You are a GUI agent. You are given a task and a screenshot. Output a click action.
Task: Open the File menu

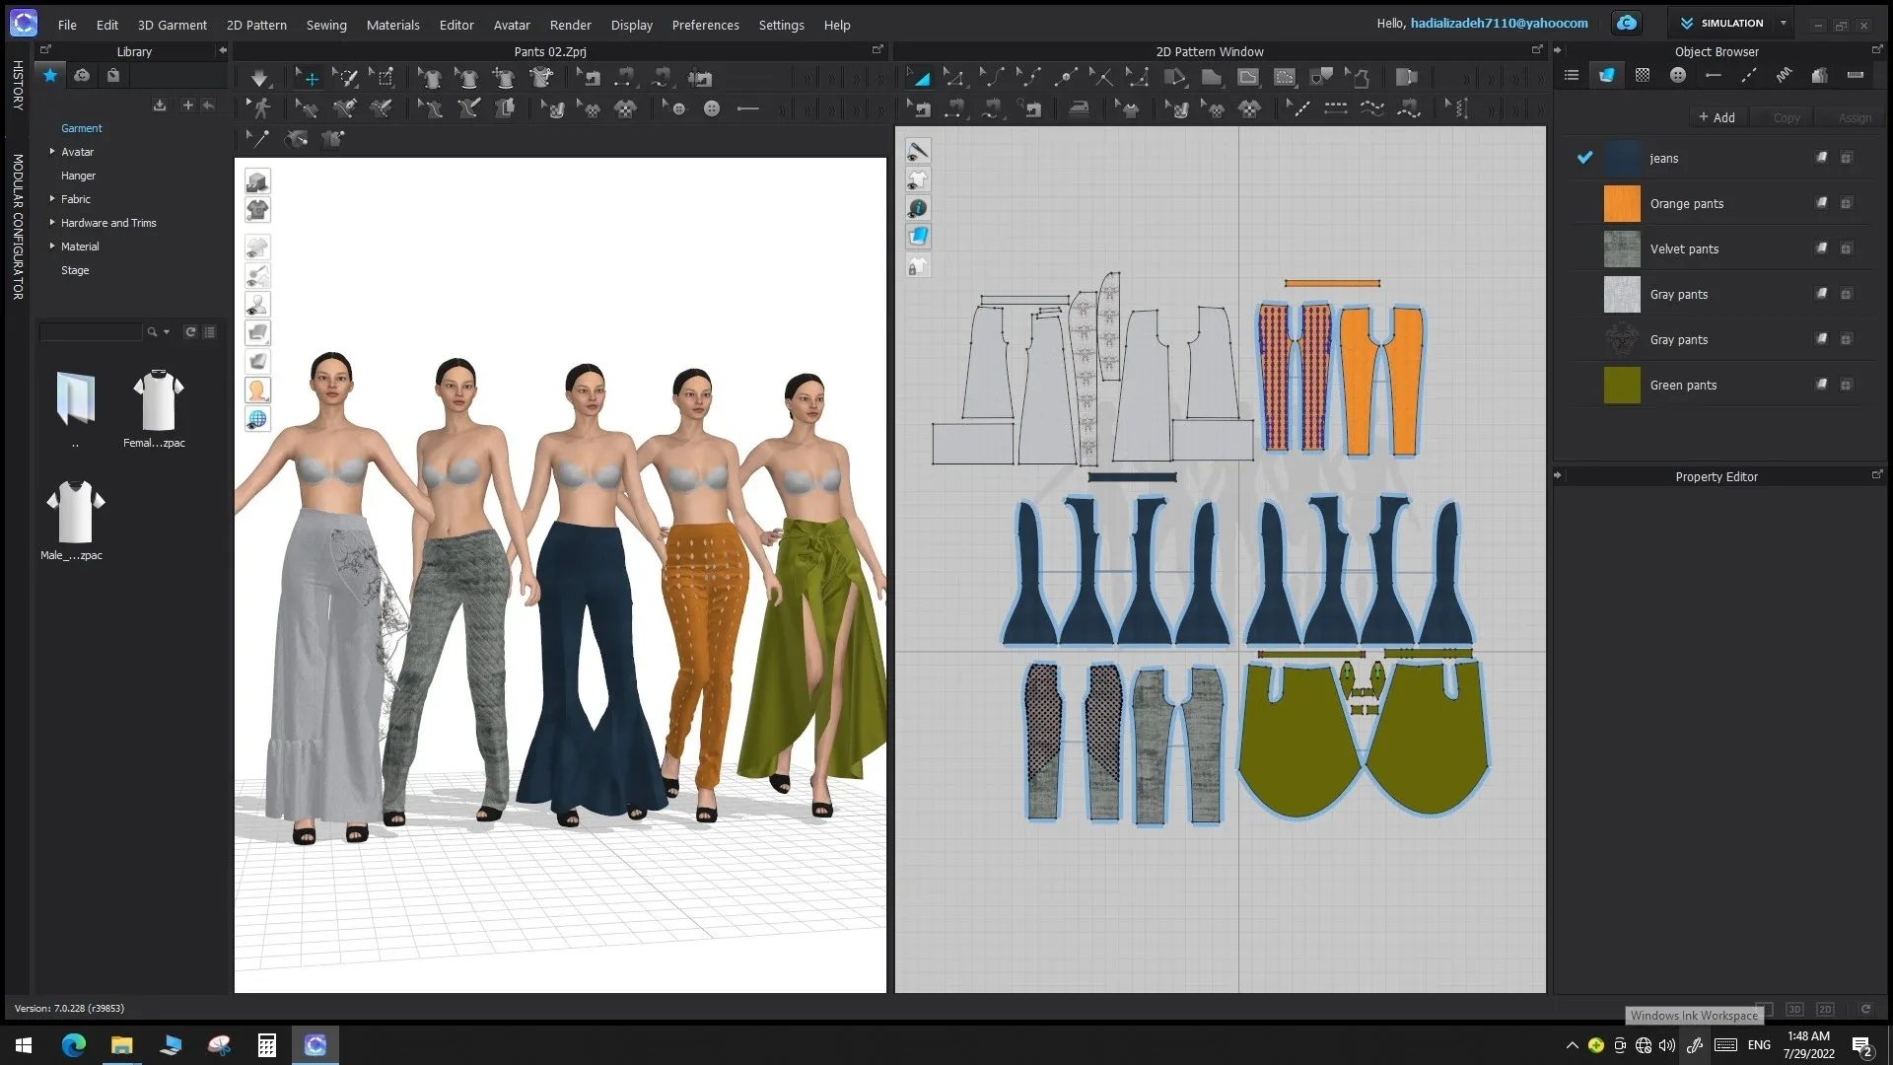coord(67,25)
